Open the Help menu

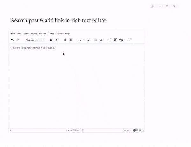point(67,34)
